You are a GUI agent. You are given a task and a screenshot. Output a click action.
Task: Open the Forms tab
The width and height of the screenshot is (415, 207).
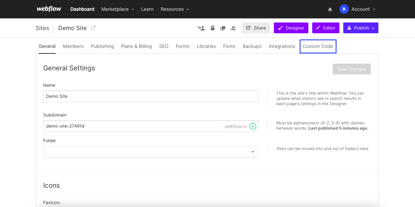tap(182, 46)
